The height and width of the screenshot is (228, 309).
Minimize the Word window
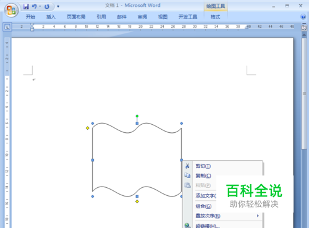274,7
